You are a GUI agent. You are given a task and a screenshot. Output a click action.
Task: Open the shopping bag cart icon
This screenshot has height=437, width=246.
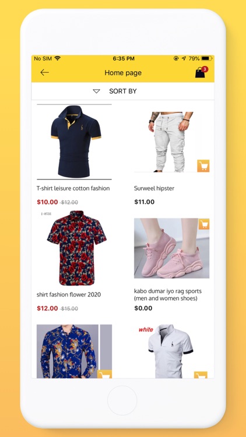200,73
